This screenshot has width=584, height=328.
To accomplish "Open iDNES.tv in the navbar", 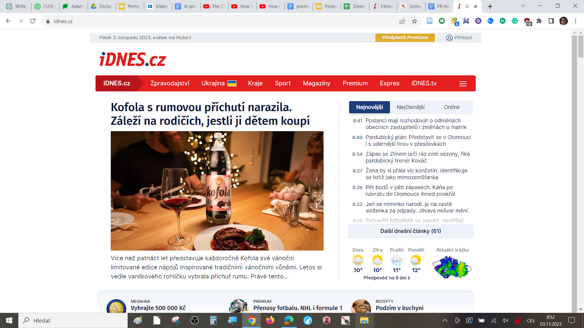I will 424,83.
